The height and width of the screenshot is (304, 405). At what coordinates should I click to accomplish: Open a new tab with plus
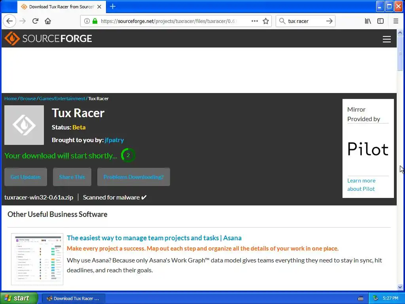[113, 6]
